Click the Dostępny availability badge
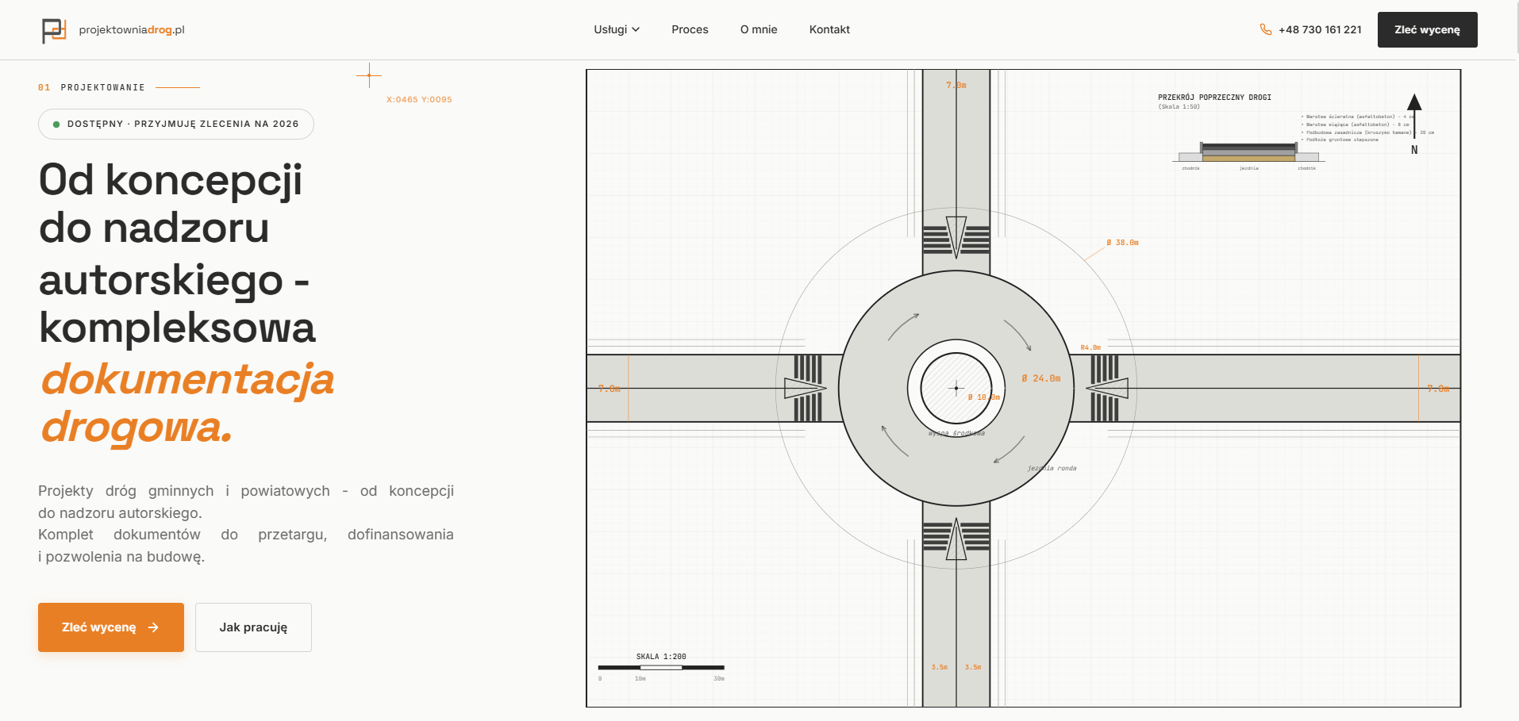 (x=176, y=125)
